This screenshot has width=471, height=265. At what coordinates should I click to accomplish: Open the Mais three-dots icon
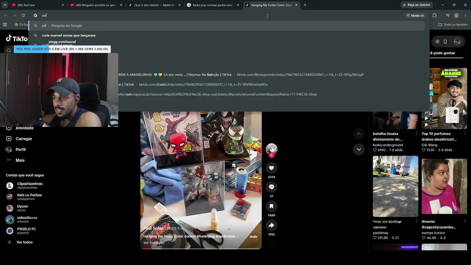tap(9, 160)
